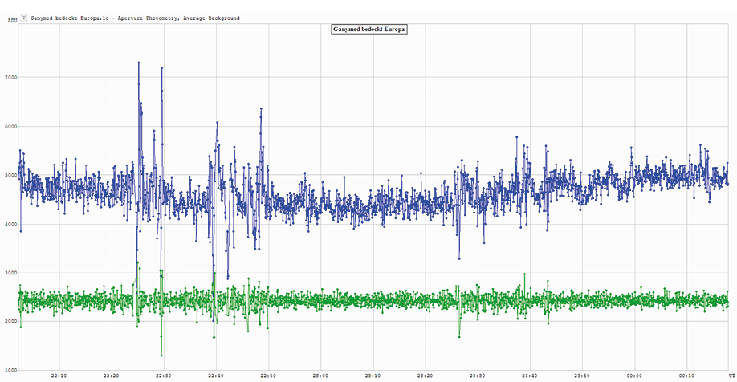Viewport: 737px width, 382px height.
Task: Select the 1000 tick on the ADU axis
Action: pos(10,370)
